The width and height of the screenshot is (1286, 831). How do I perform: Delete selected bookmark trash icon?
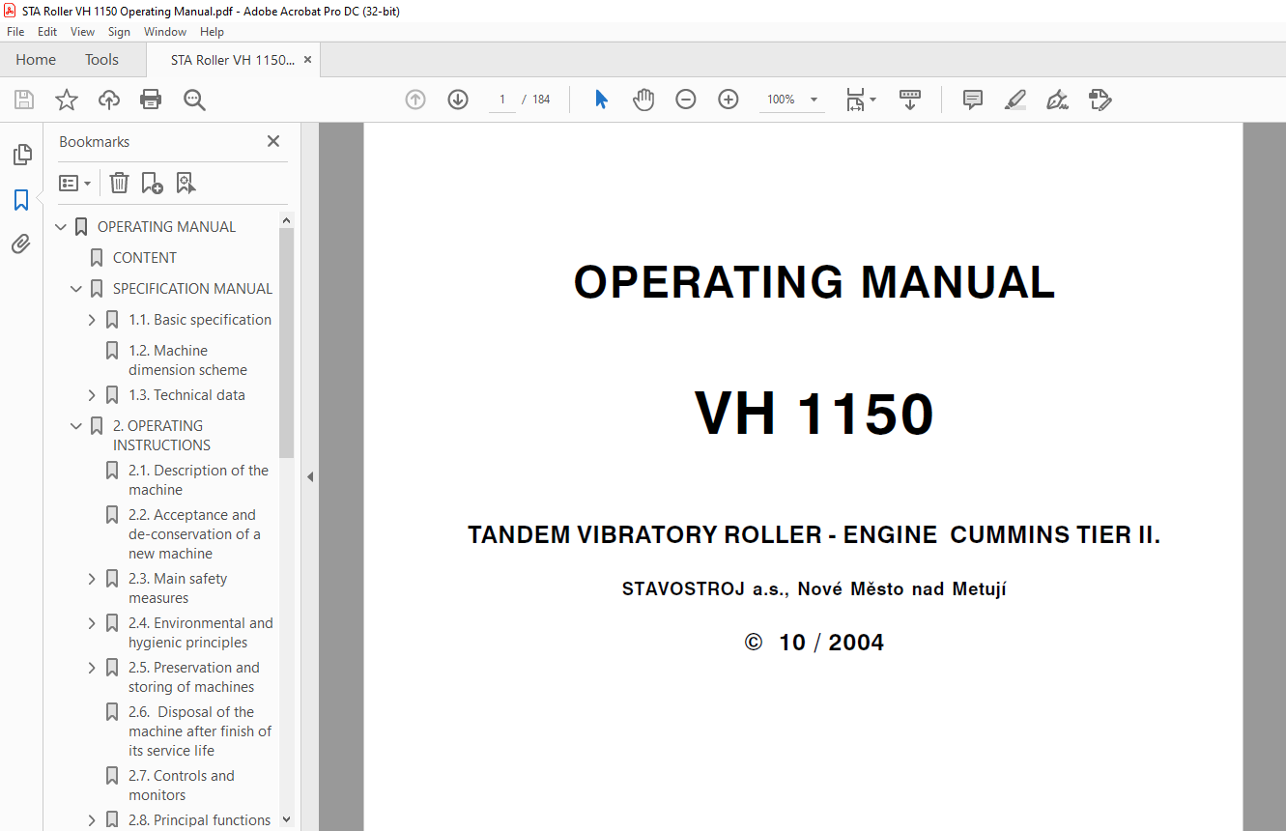point(119,183)
